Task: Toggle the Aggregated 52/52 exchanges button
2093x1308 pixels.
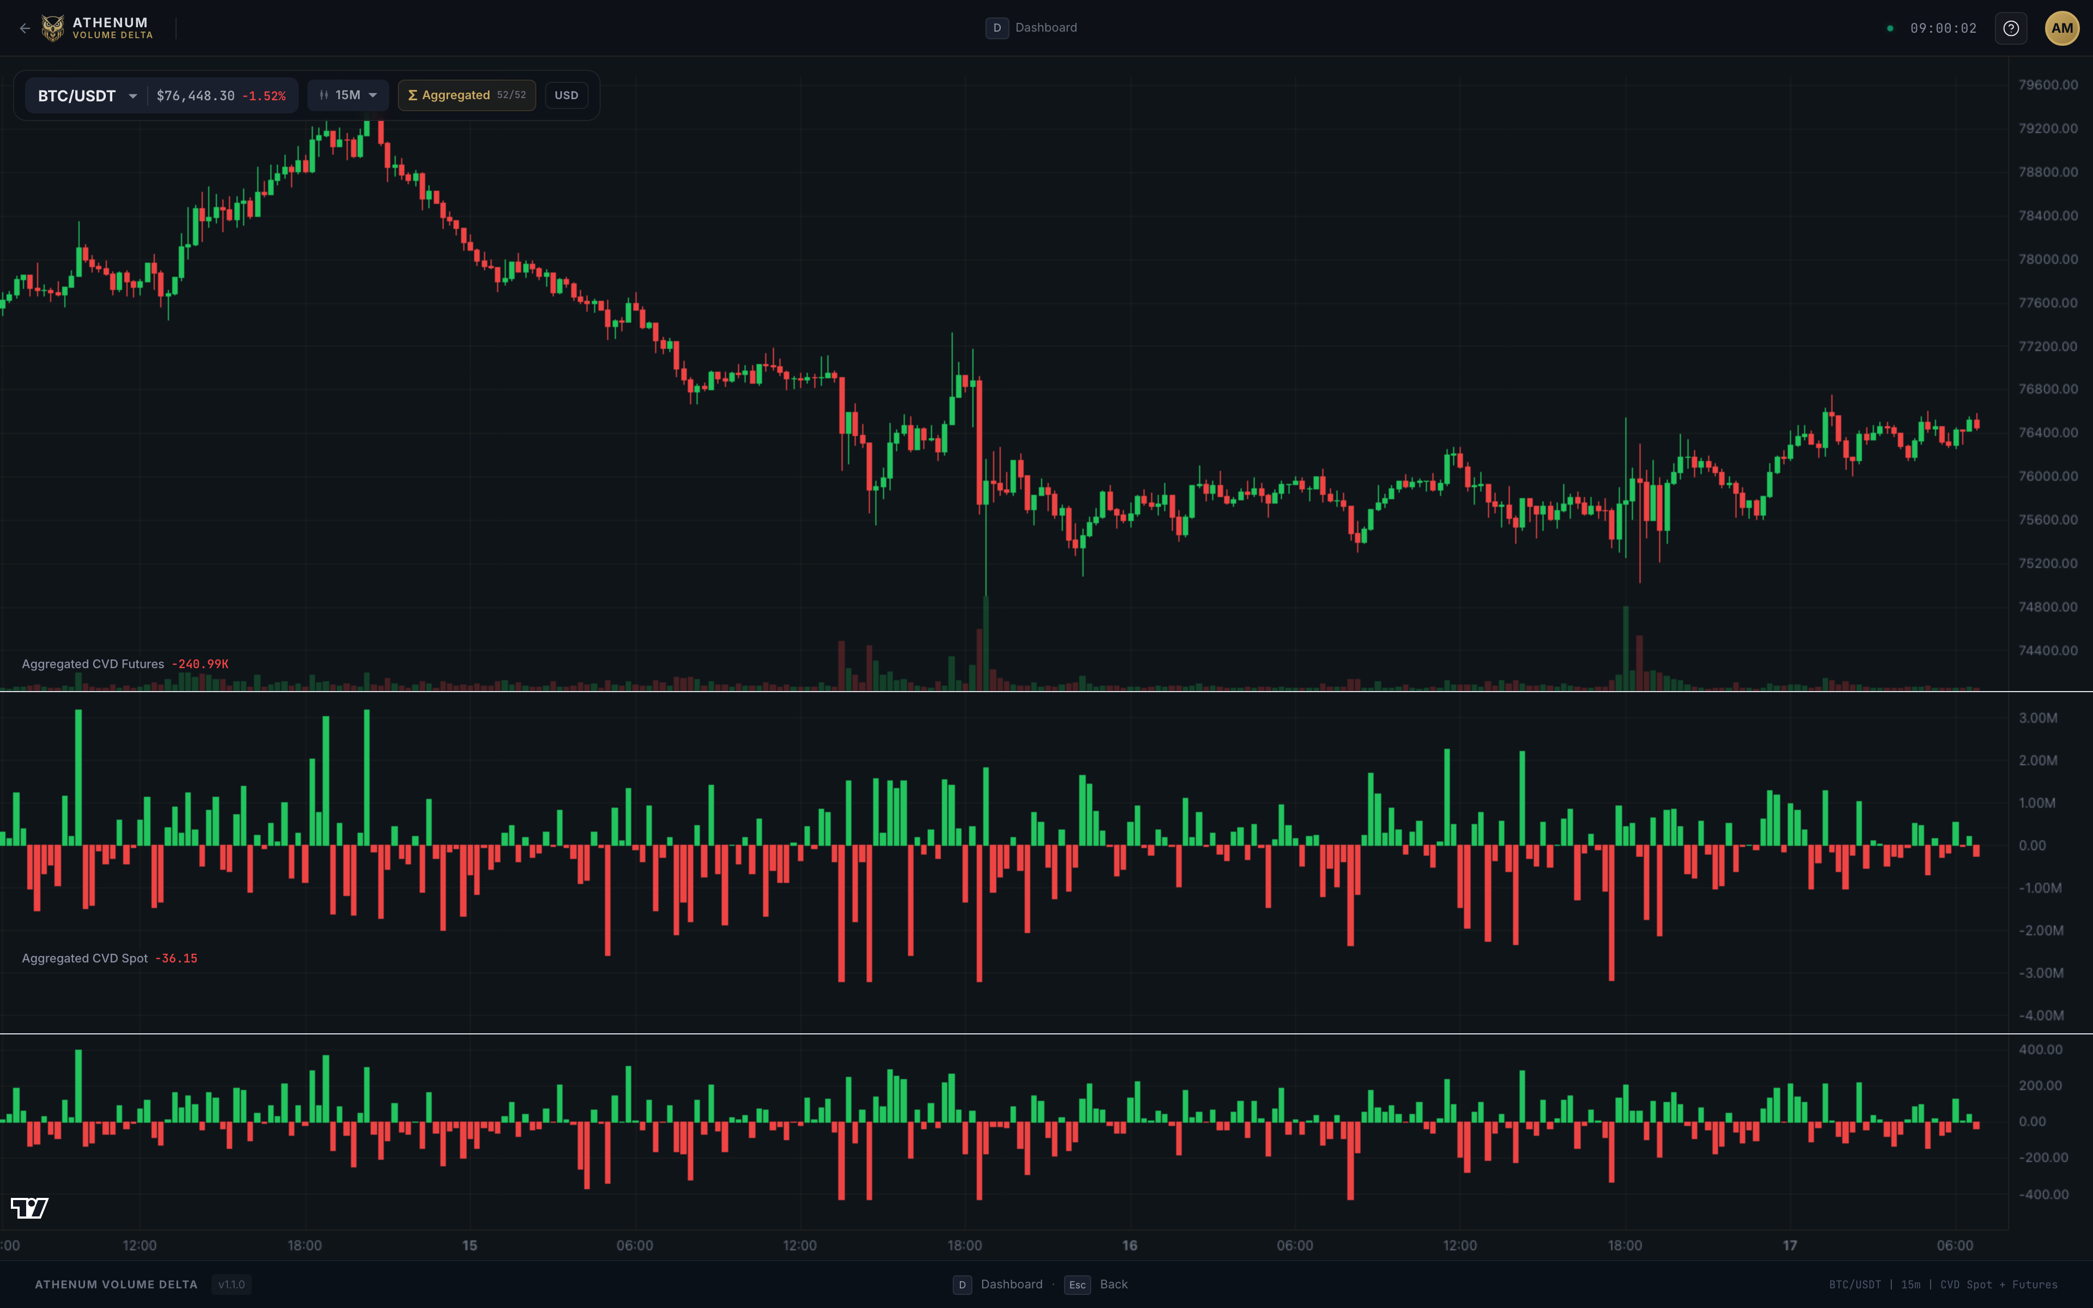Action: pyautogui.click(x=467, y=95)
